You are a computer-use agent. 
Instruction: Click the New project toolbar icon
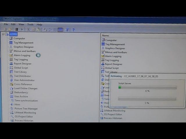(x=5, y=29)
